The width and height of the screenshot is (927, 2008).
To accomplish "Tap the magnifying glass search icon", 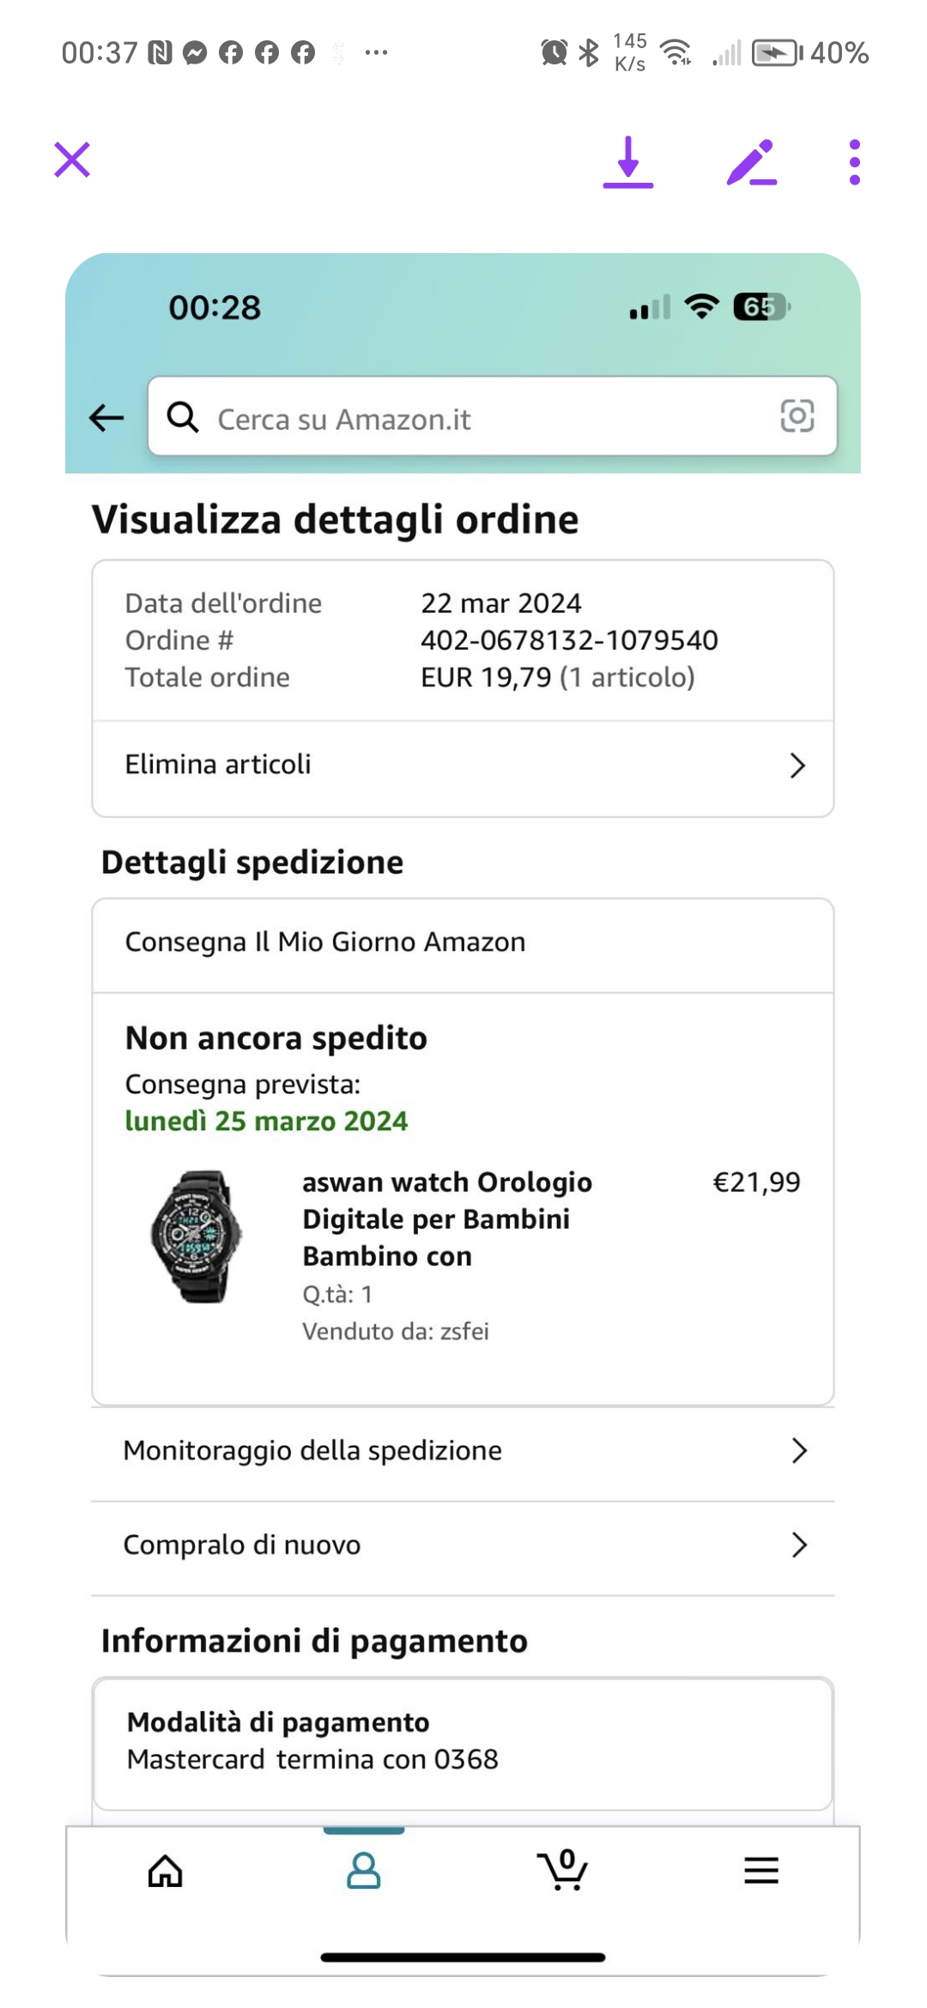I will tap(183, 417).
